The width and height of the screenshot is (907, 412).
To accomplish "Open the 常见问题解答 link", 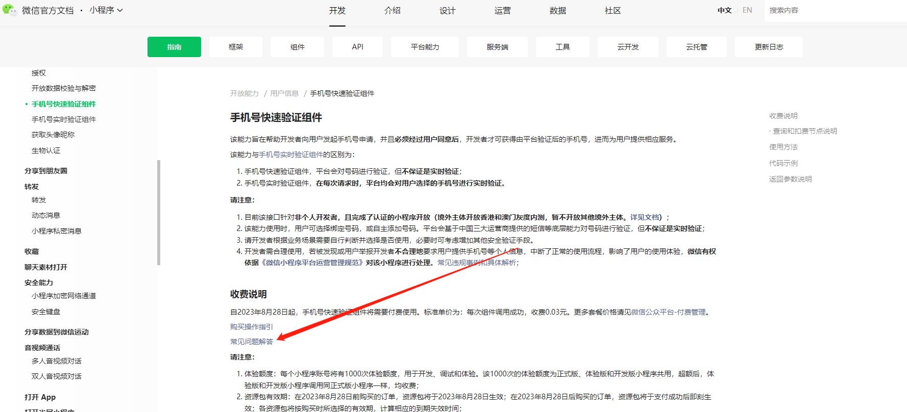I will (252, 342).
